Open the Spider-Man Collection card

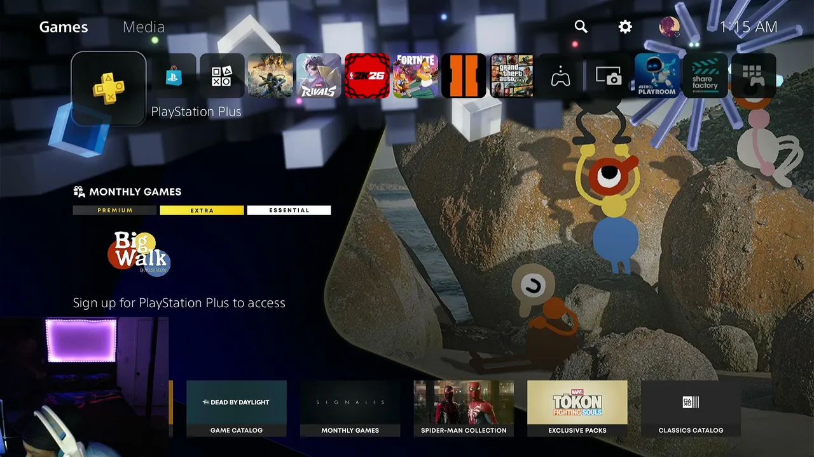pyautogui.click(x=464, y=409)
